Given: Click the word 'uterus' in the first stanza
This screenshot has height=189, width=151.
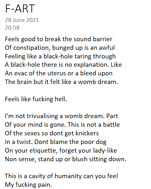Looking at the screenshot, I should coord(57,73).
